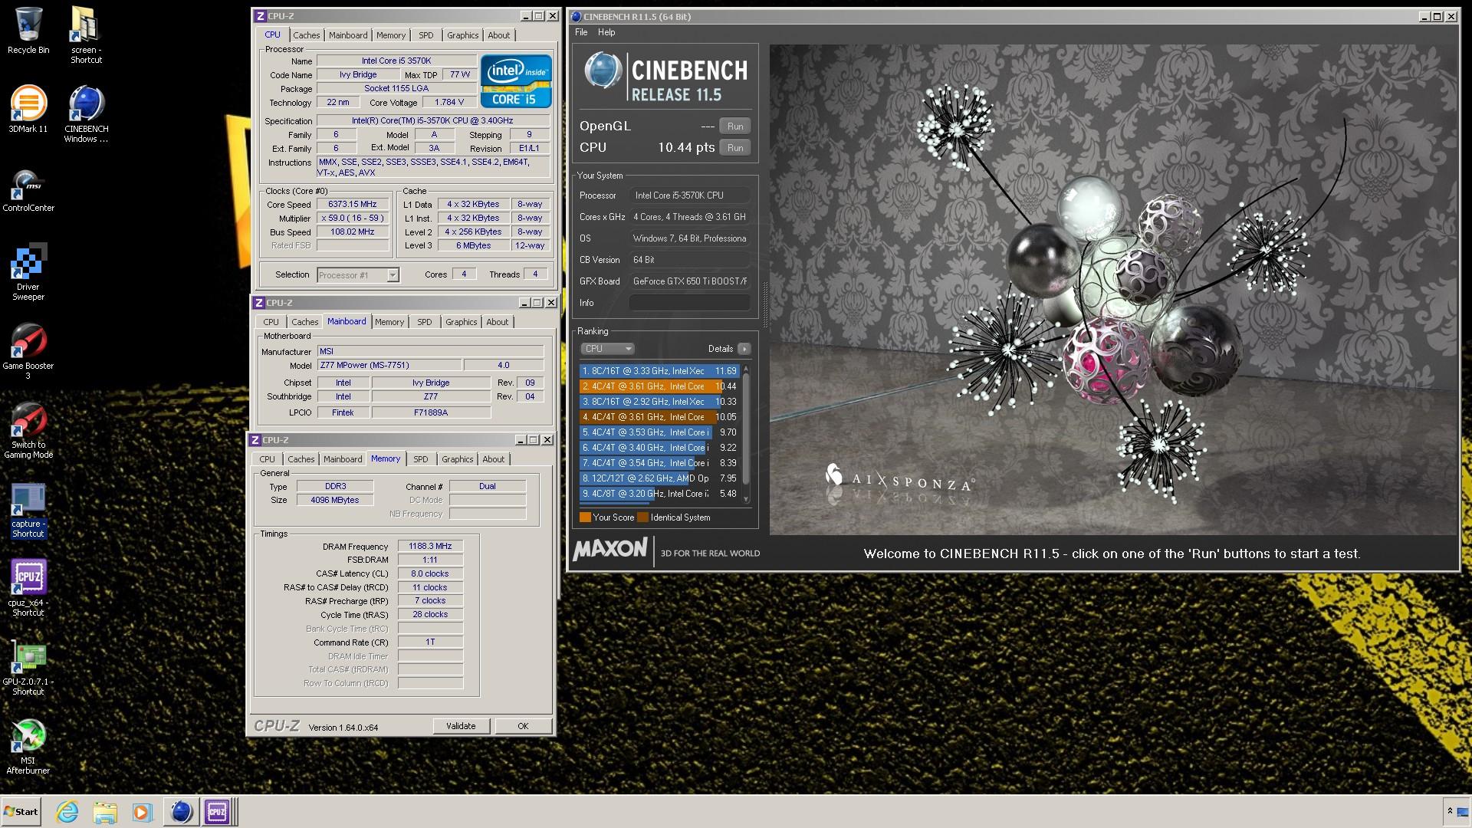This screenshot has width=1472, height=828.
Task: Switch to CINEBENCH taskbar button
Action: (181, 812)
